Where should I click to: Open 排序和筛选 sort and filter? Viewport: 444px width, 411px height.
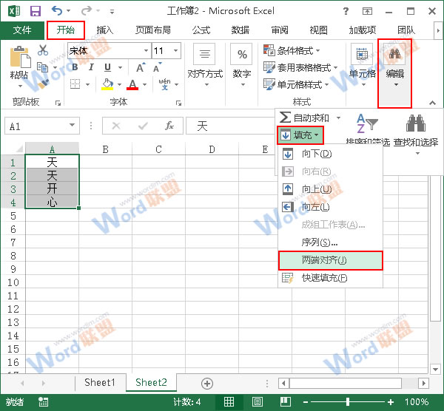point(368,129)
